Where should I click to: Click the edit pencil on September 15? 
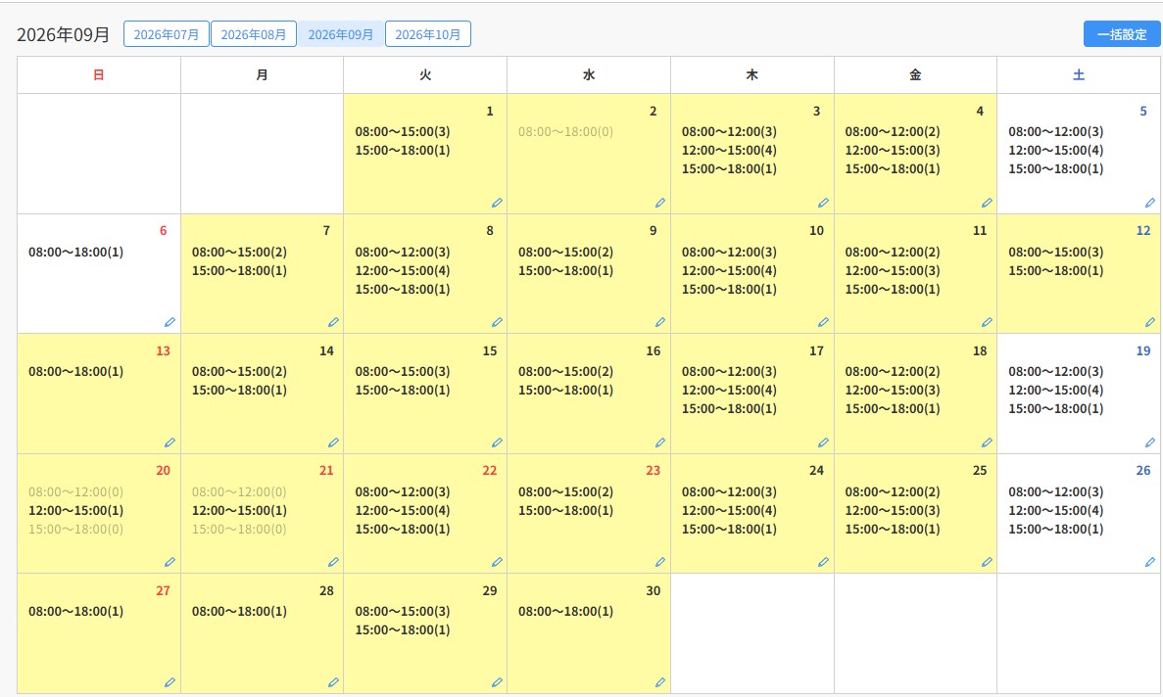[497, 442]
